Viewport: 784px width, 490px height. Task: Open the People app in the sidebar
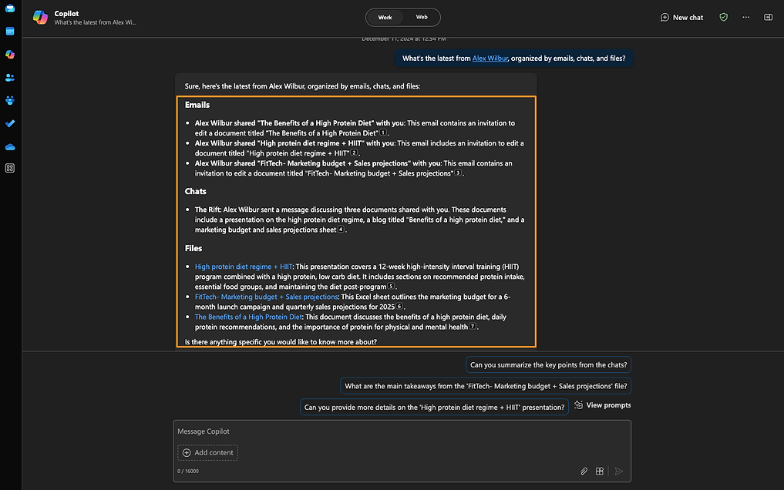10,77
